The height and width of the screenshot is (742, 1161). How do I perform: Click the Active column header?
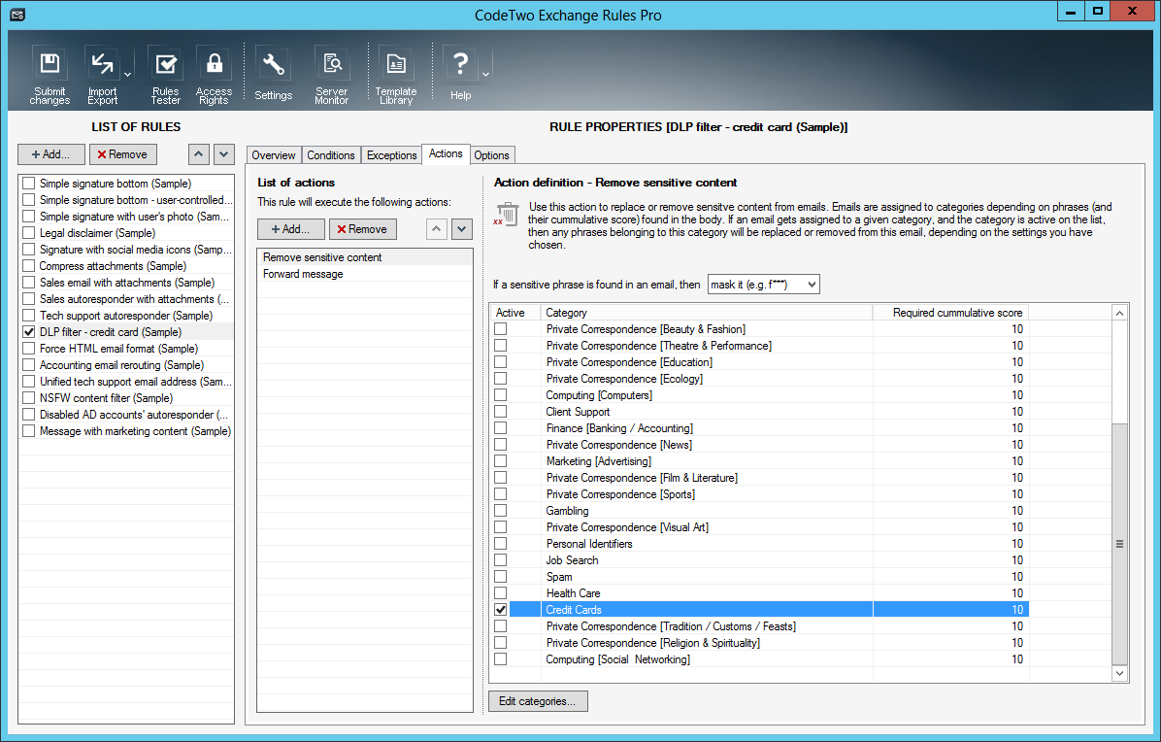(x=515, y=313)
